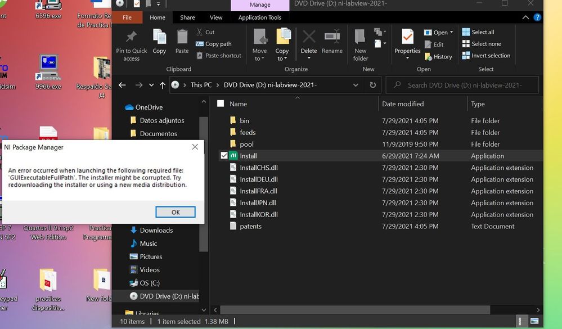The image size is (562, 329).
Task: Open recent locations dropdown arrow
Action: tap(151, 85)
